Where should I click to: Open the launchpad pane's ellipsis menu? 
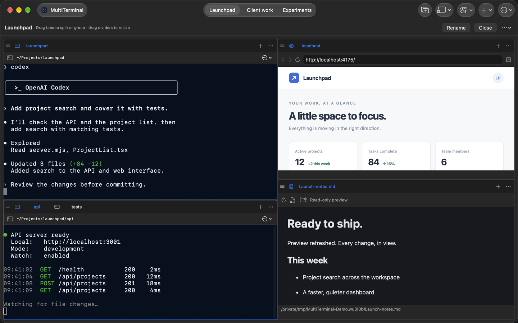(271, 46)
